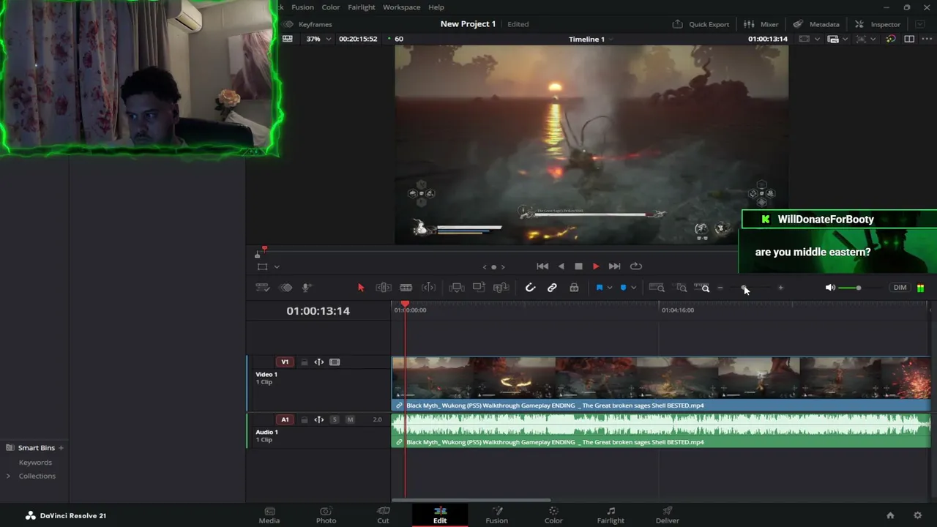The height and width of the screenshot is (527, 937).
Task: Toggle timeline Snapping magnet
Action: [x=531, y=288]
